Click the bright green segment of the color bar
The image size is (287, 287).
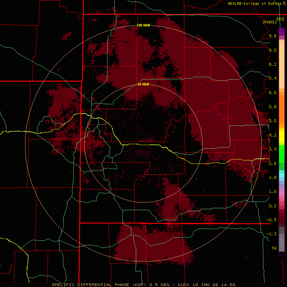click(282, 154)
